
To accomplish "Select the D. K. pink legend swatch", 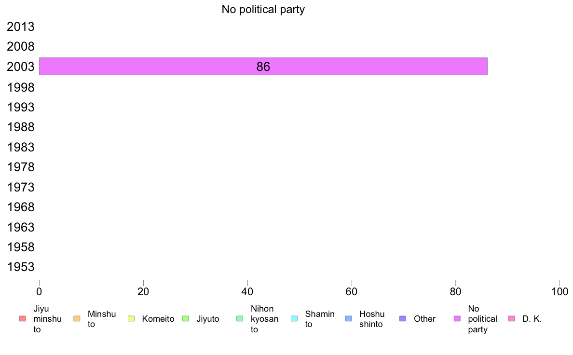I will [512, 319].
